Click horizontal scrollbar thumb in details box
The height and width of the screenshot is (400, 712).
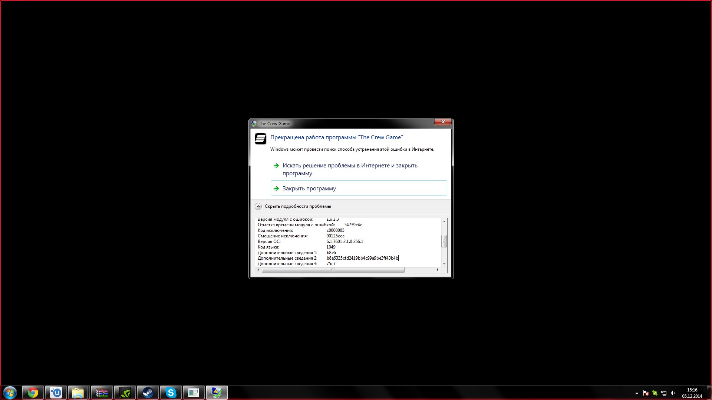click(333, 270)
